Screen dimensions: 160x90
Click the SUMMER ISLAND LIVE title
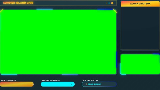click(18, 3)
